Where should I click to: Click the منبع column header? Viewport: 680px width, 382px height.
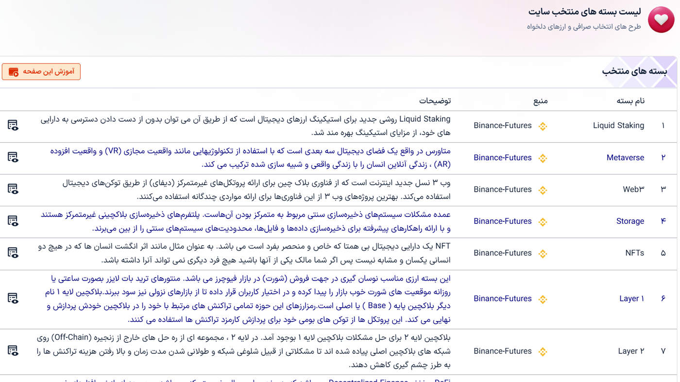tap(540, 101)
